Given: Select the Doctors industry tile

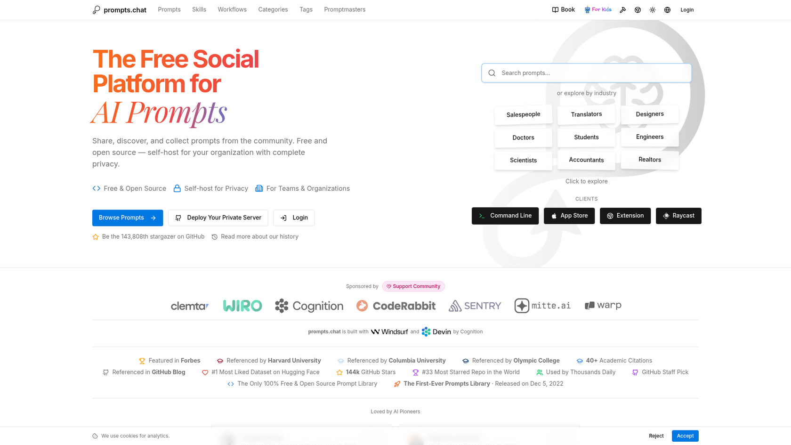Looking at the screenshot, I should coord(523,138).
